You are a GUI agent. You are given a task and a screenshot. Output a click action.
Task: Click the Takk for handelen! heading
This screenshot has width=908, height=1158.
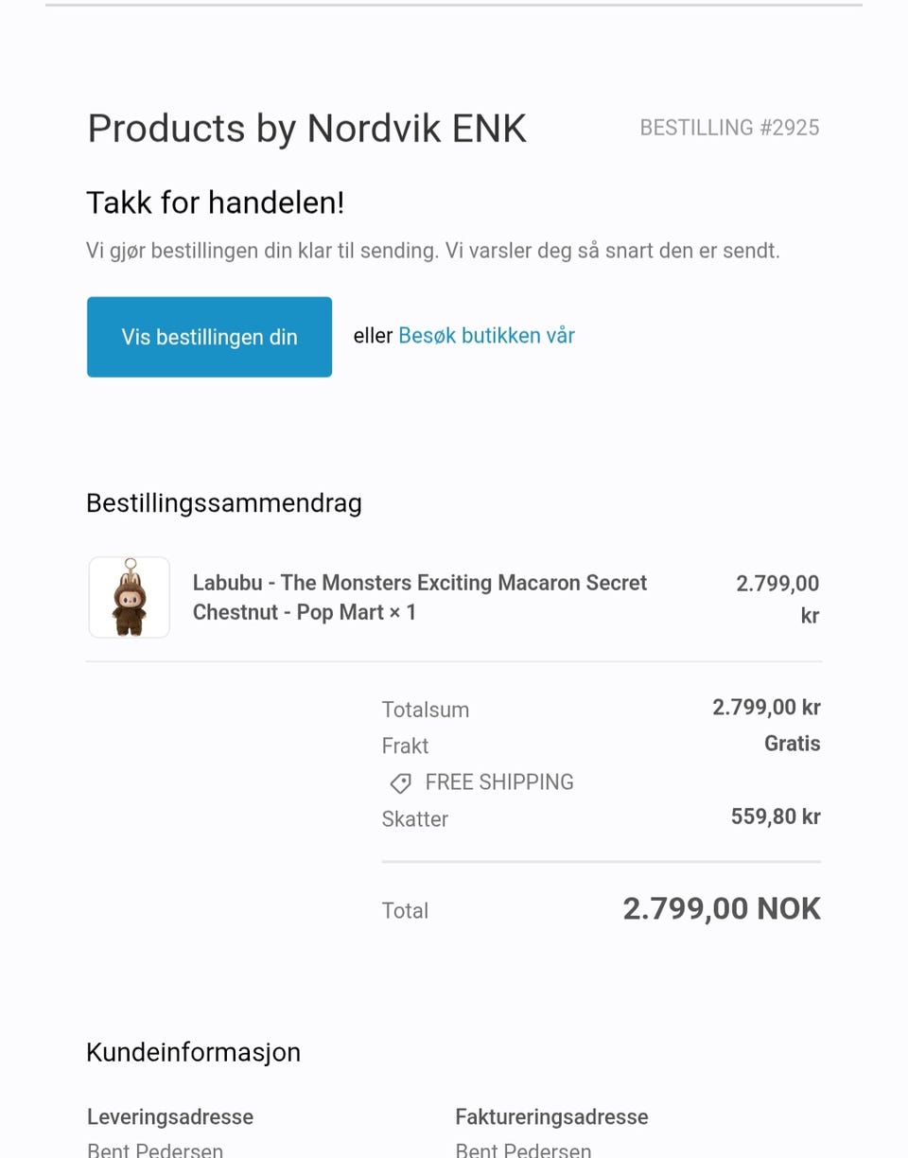click(x=216, y=202)
